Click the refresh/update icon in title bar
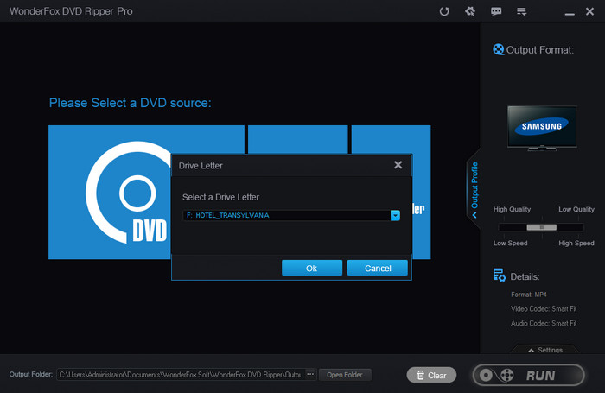 (444, 11)
